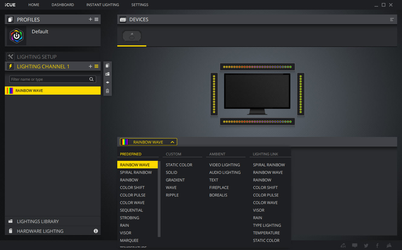Click the copy icon in the layer toolbar
Screen dimensions: 402x250
107,66
